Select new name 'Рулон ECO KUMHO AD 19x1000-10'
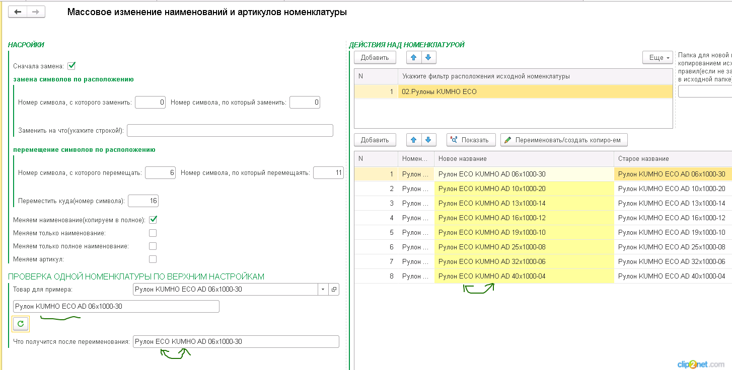Screen dimensions: 732x370 pos(524,233)
